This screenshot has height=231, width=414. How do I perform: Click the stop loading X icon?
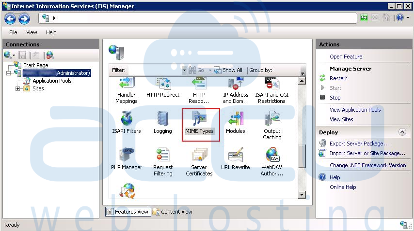[375, 17]
